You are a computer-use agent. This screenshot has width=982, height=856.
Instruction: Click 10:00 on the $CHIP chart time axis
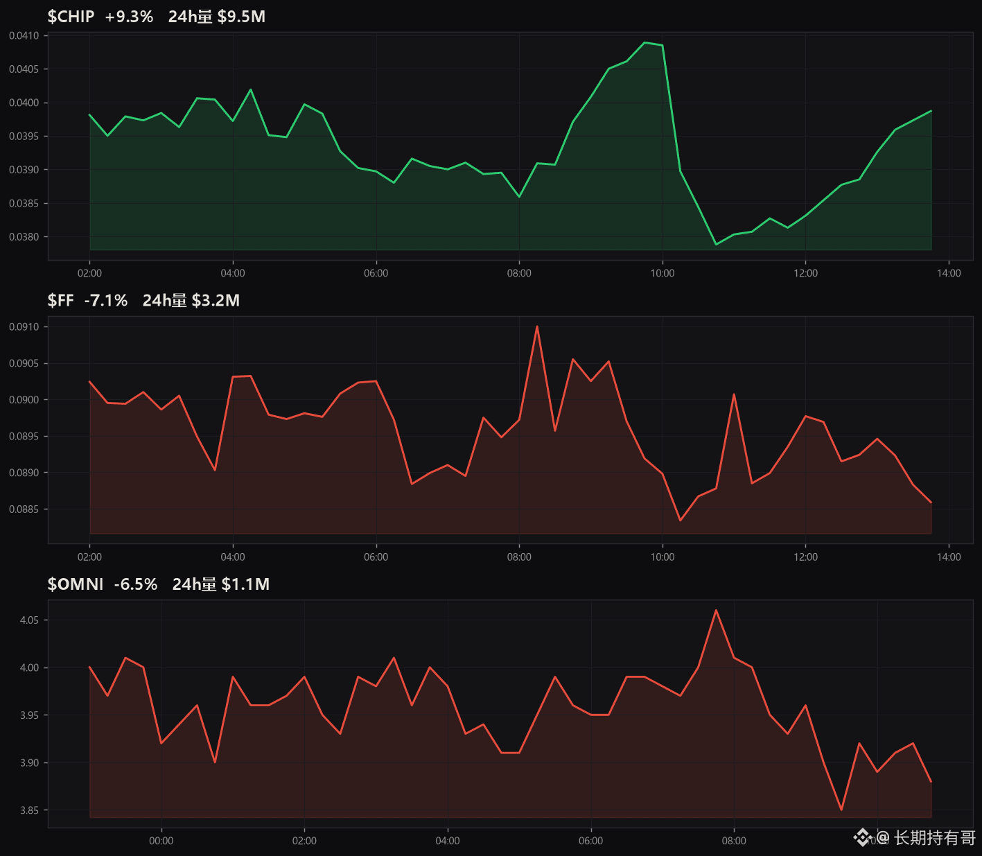coord(663,273)
